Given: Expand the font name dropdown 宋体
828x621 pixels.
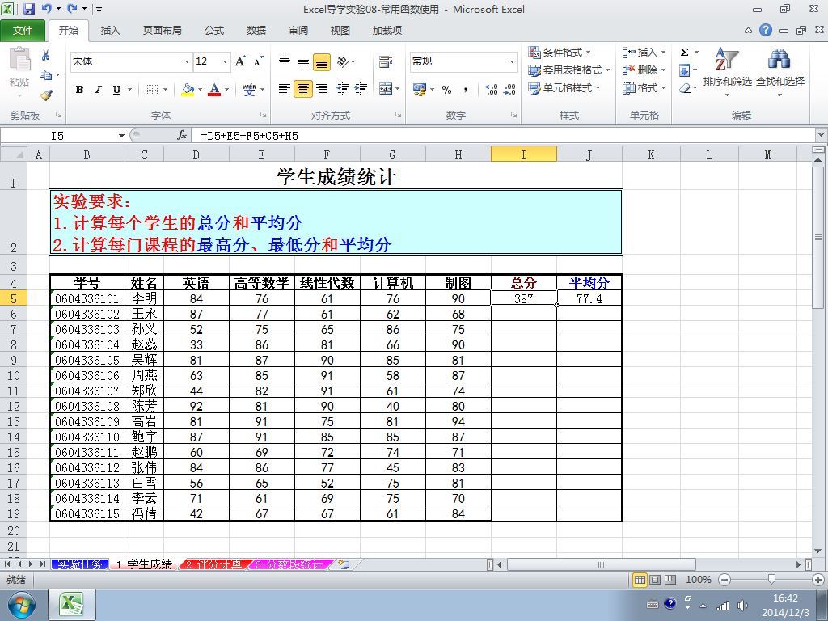Looking at the screenshot, I should 187,61.
